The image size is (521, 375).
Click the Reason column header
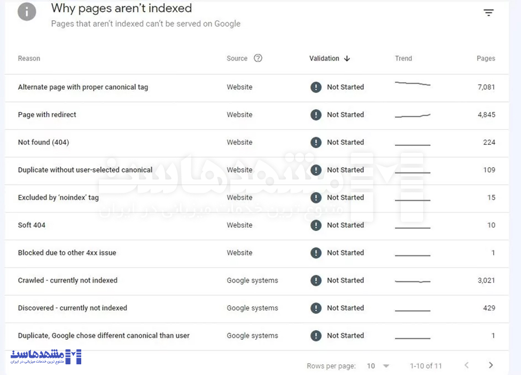click(29, 58)
